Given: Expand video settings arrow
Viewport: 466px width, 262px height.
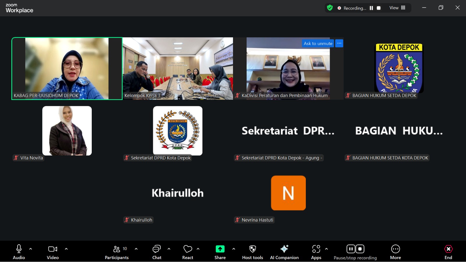Looking at the screenshot, I should tap(66, 249).
